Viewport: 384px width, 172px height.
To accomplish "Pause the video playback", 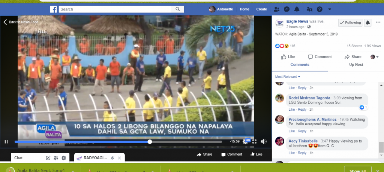I will (6, 142).
